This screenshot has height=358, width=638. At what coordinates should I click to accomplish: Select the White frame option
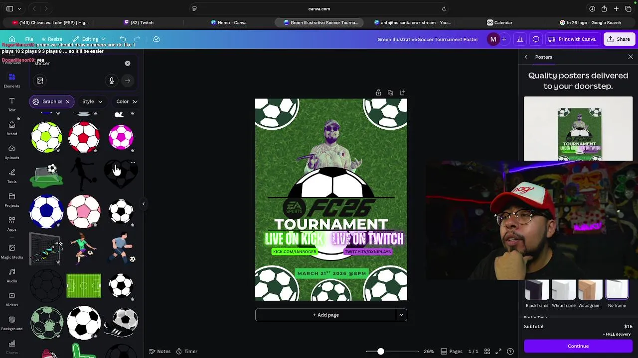(564, 294)
